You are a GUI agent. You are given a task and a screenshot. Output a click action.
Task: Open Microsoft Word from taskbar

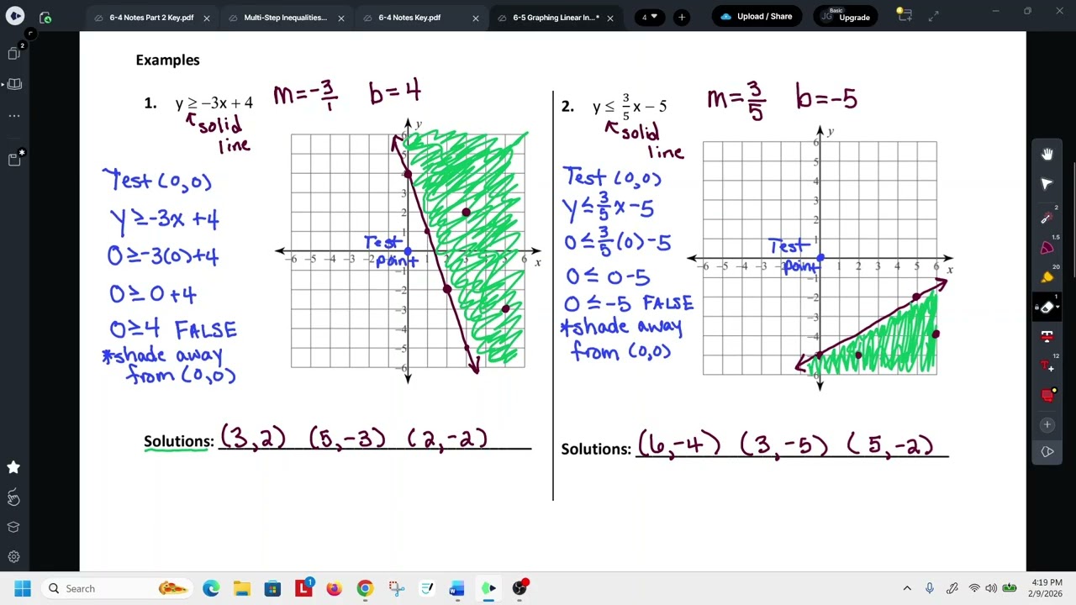[x=457, y=588]
